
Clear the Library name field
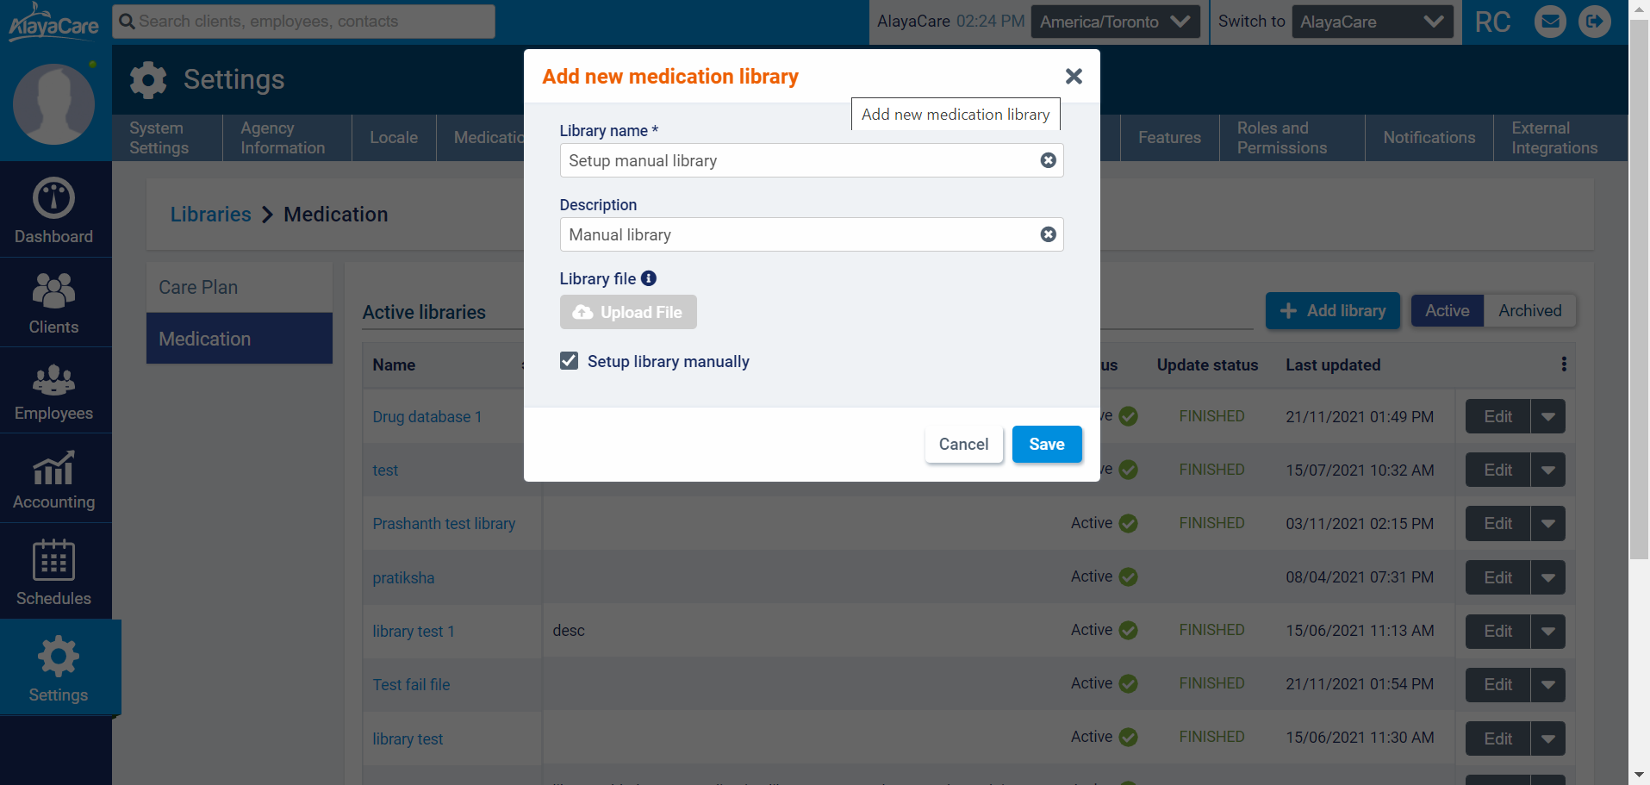pos(1048,160)
